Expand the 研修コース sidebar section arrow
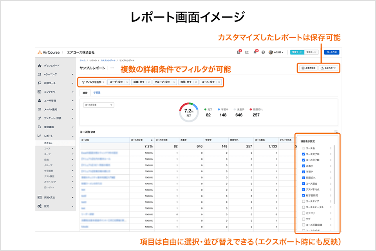This screenshot has height=251, width=376. point(73,83)
